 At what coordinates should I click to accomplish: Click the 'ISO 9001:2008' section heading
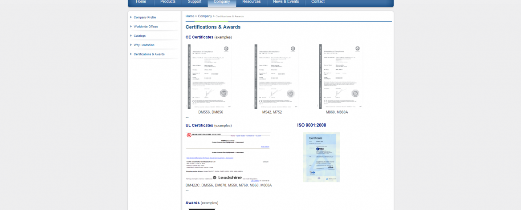tap(312, 125)
